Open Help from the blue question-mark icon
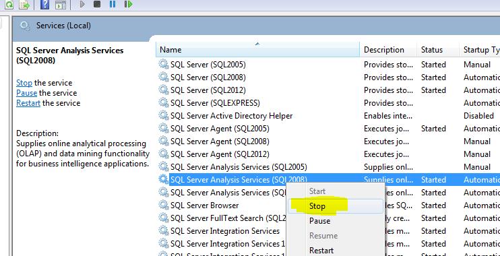This screenshot has width=500, height=256. click(x=44, y=5)
